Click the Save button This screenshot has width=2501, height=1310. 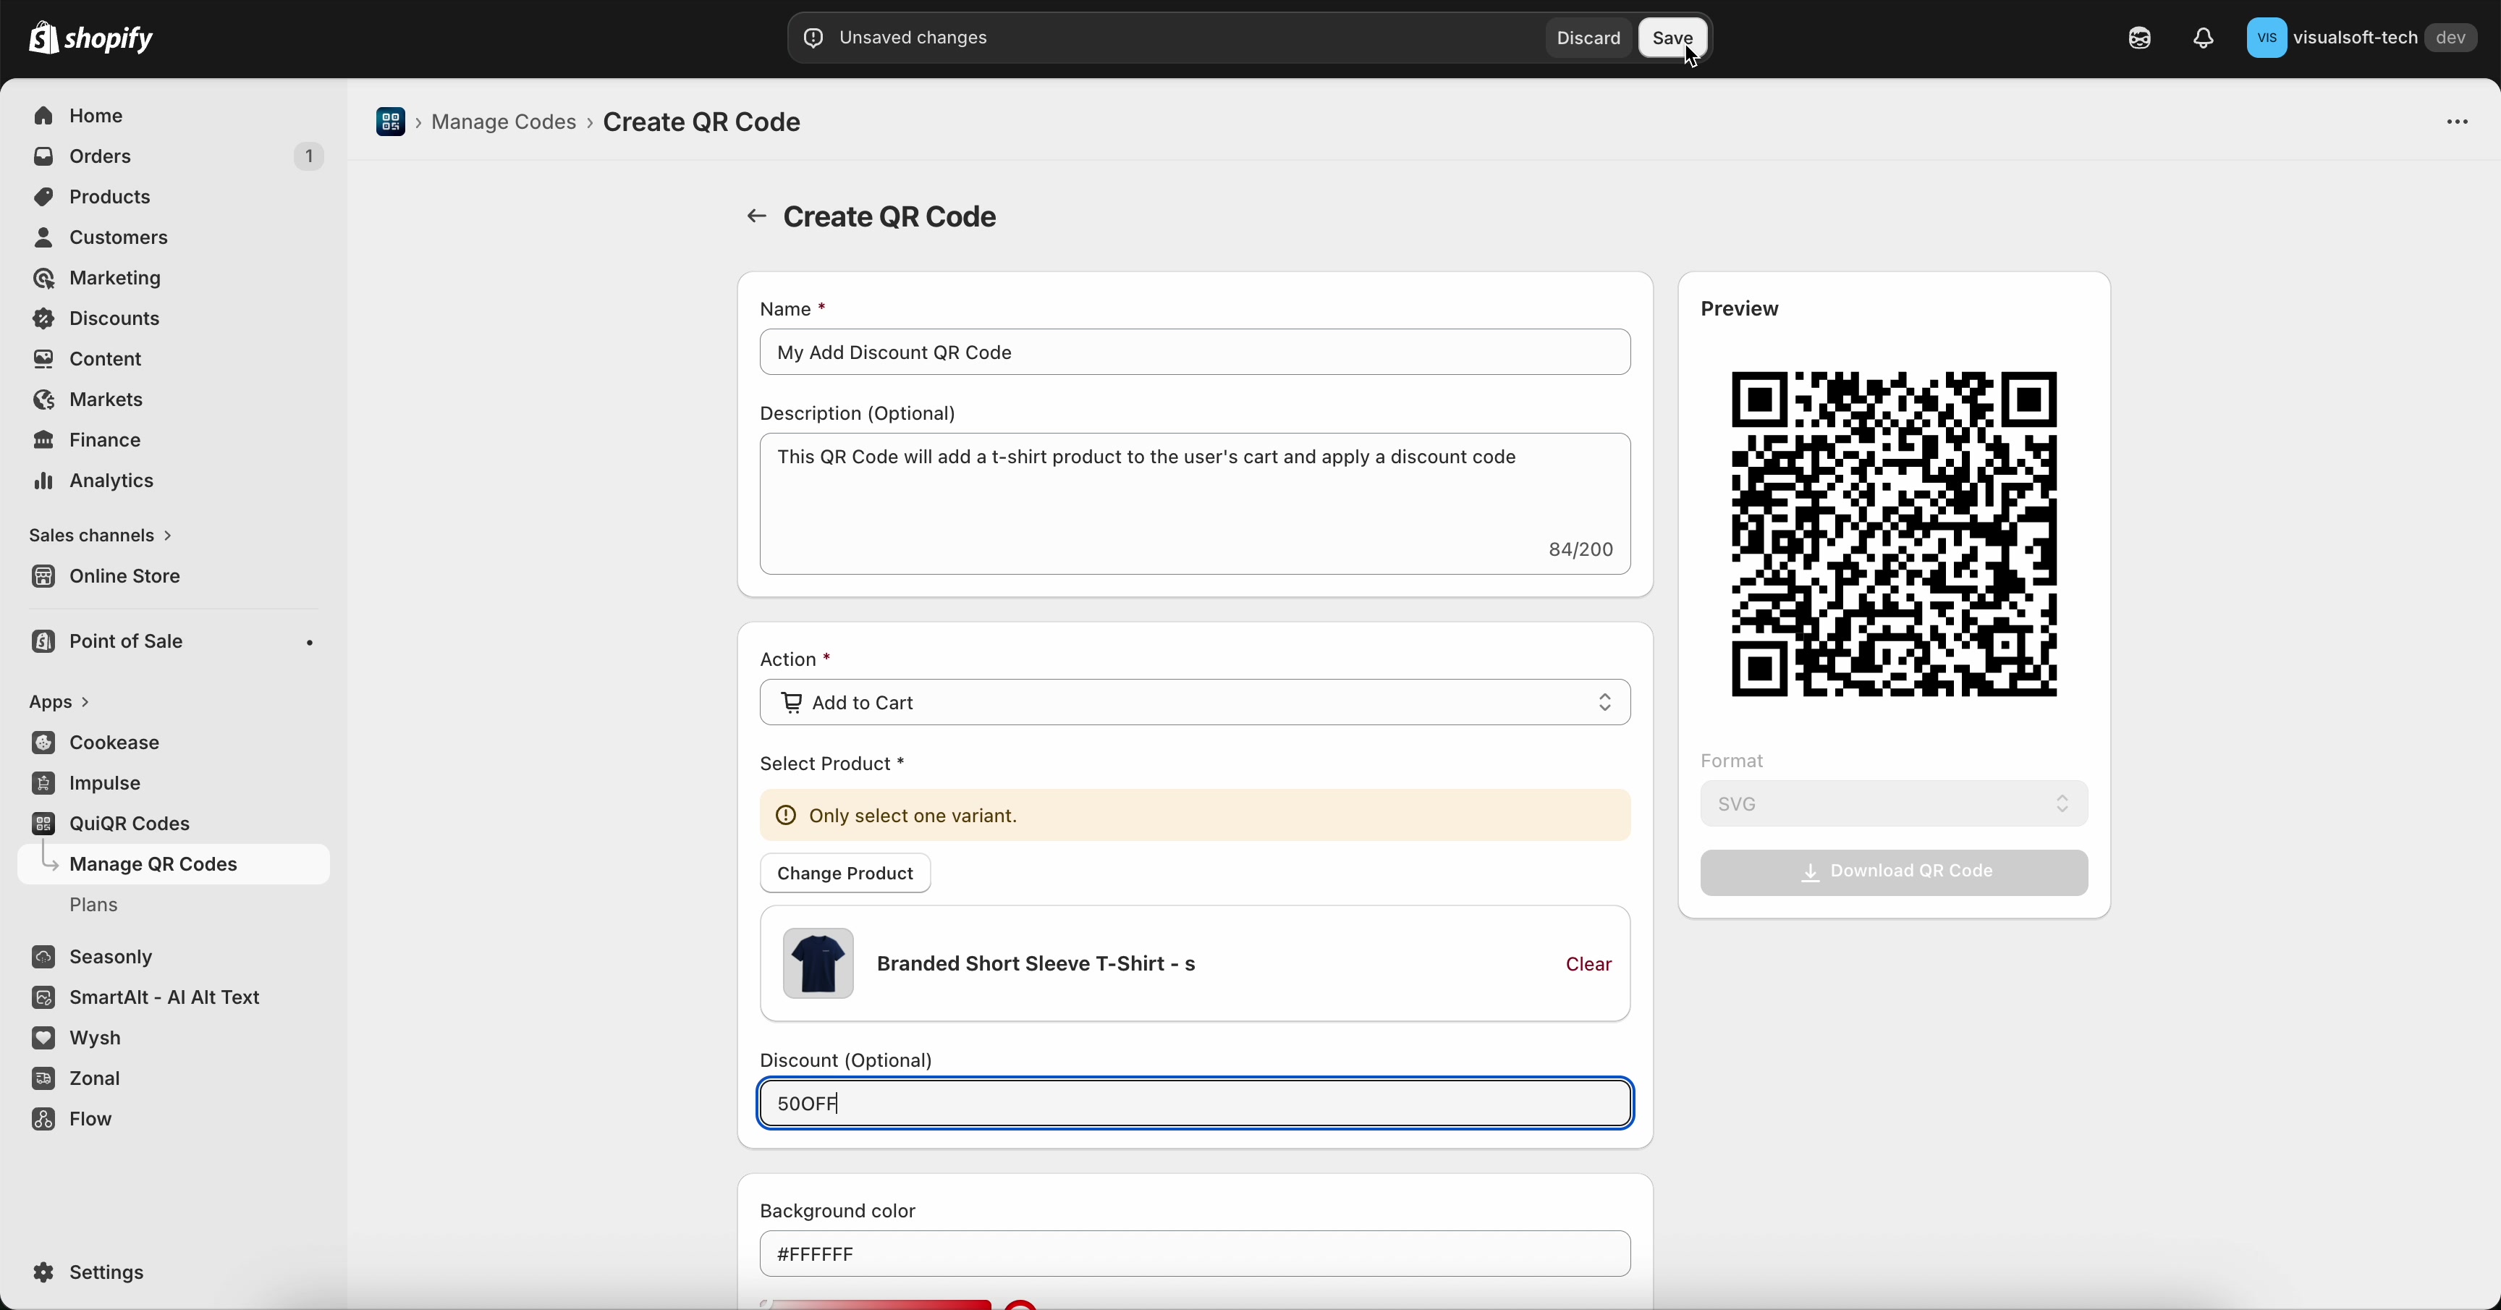point(1672,39)
